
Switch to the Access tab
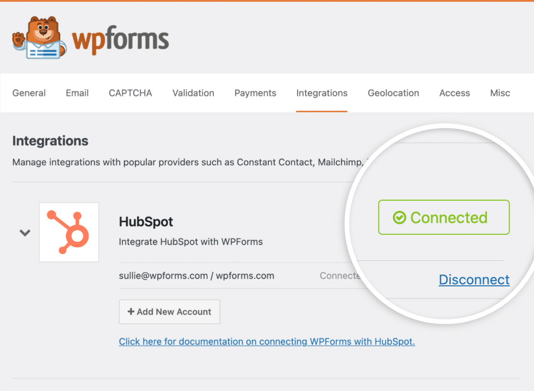click(455, 93)
